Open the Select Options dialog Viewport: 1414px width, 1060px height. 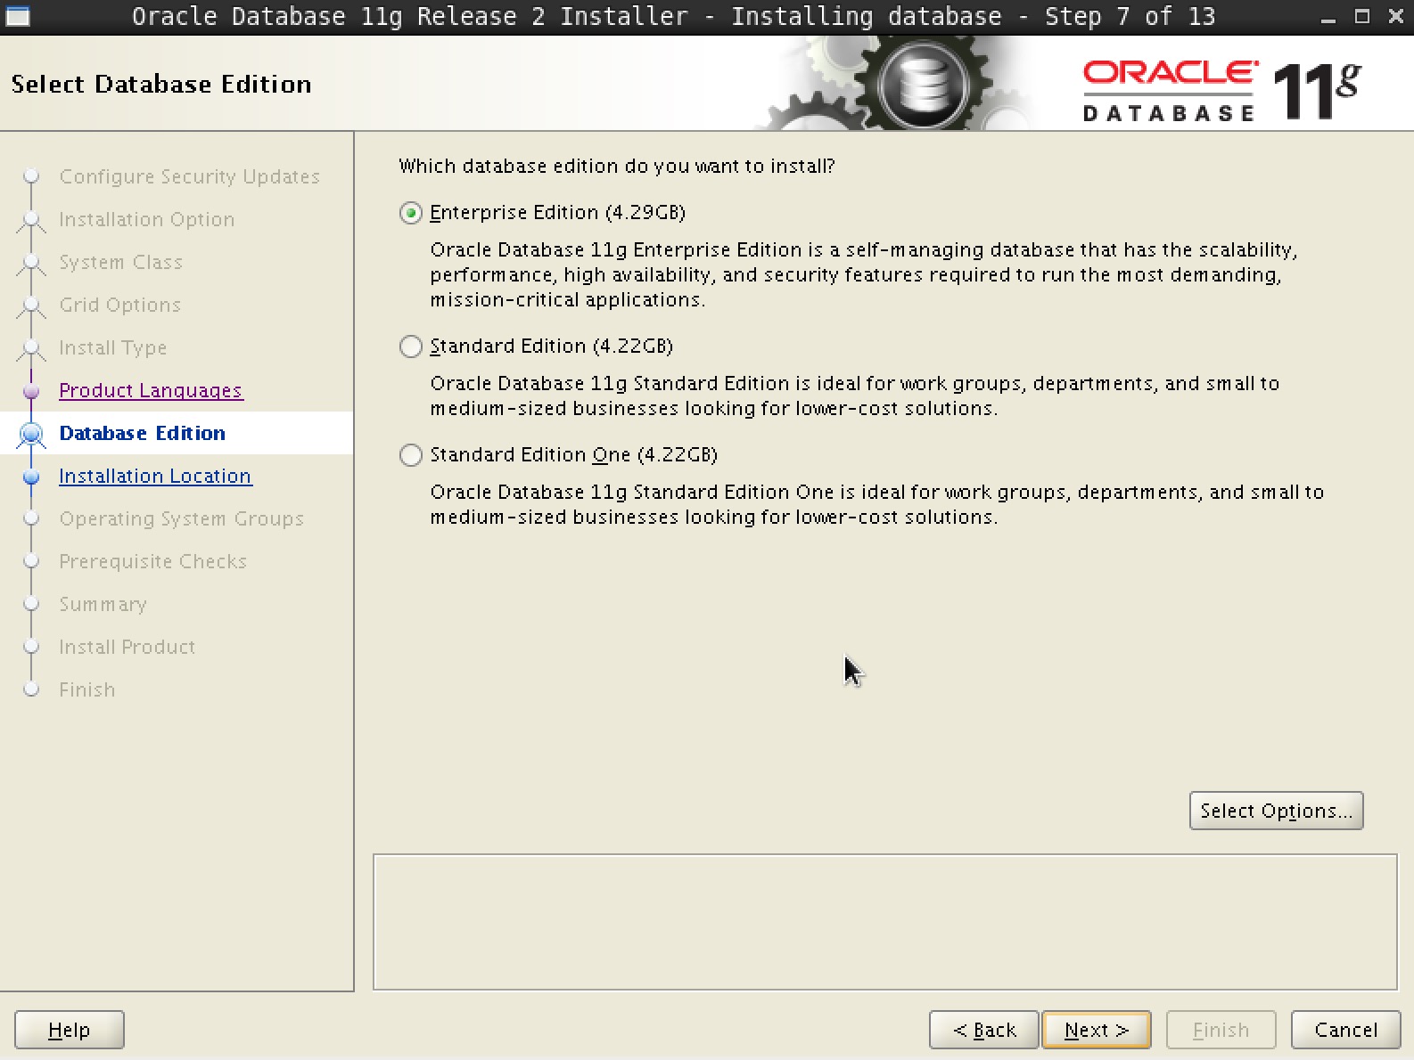pos(1276,811)
